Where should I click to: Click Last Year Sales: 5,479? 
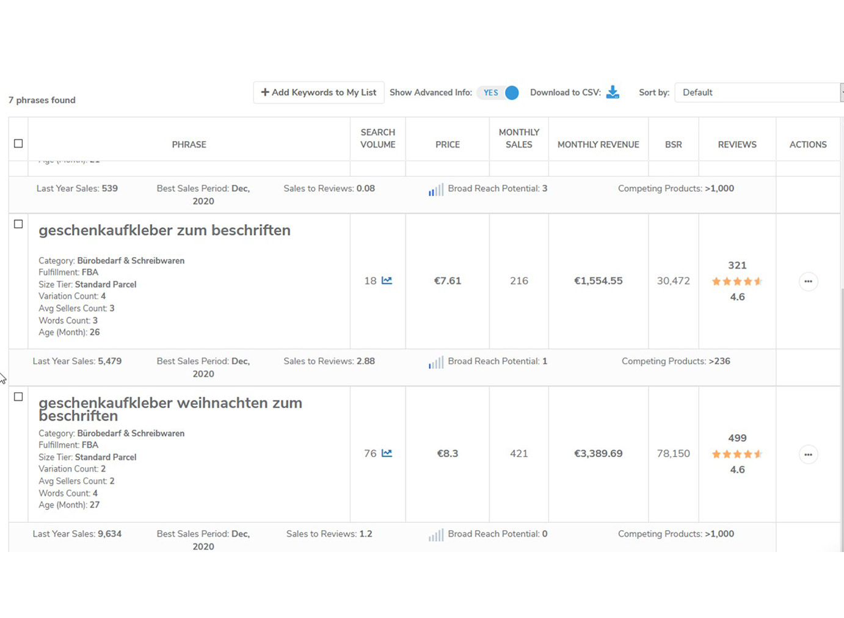pos(77,362)
